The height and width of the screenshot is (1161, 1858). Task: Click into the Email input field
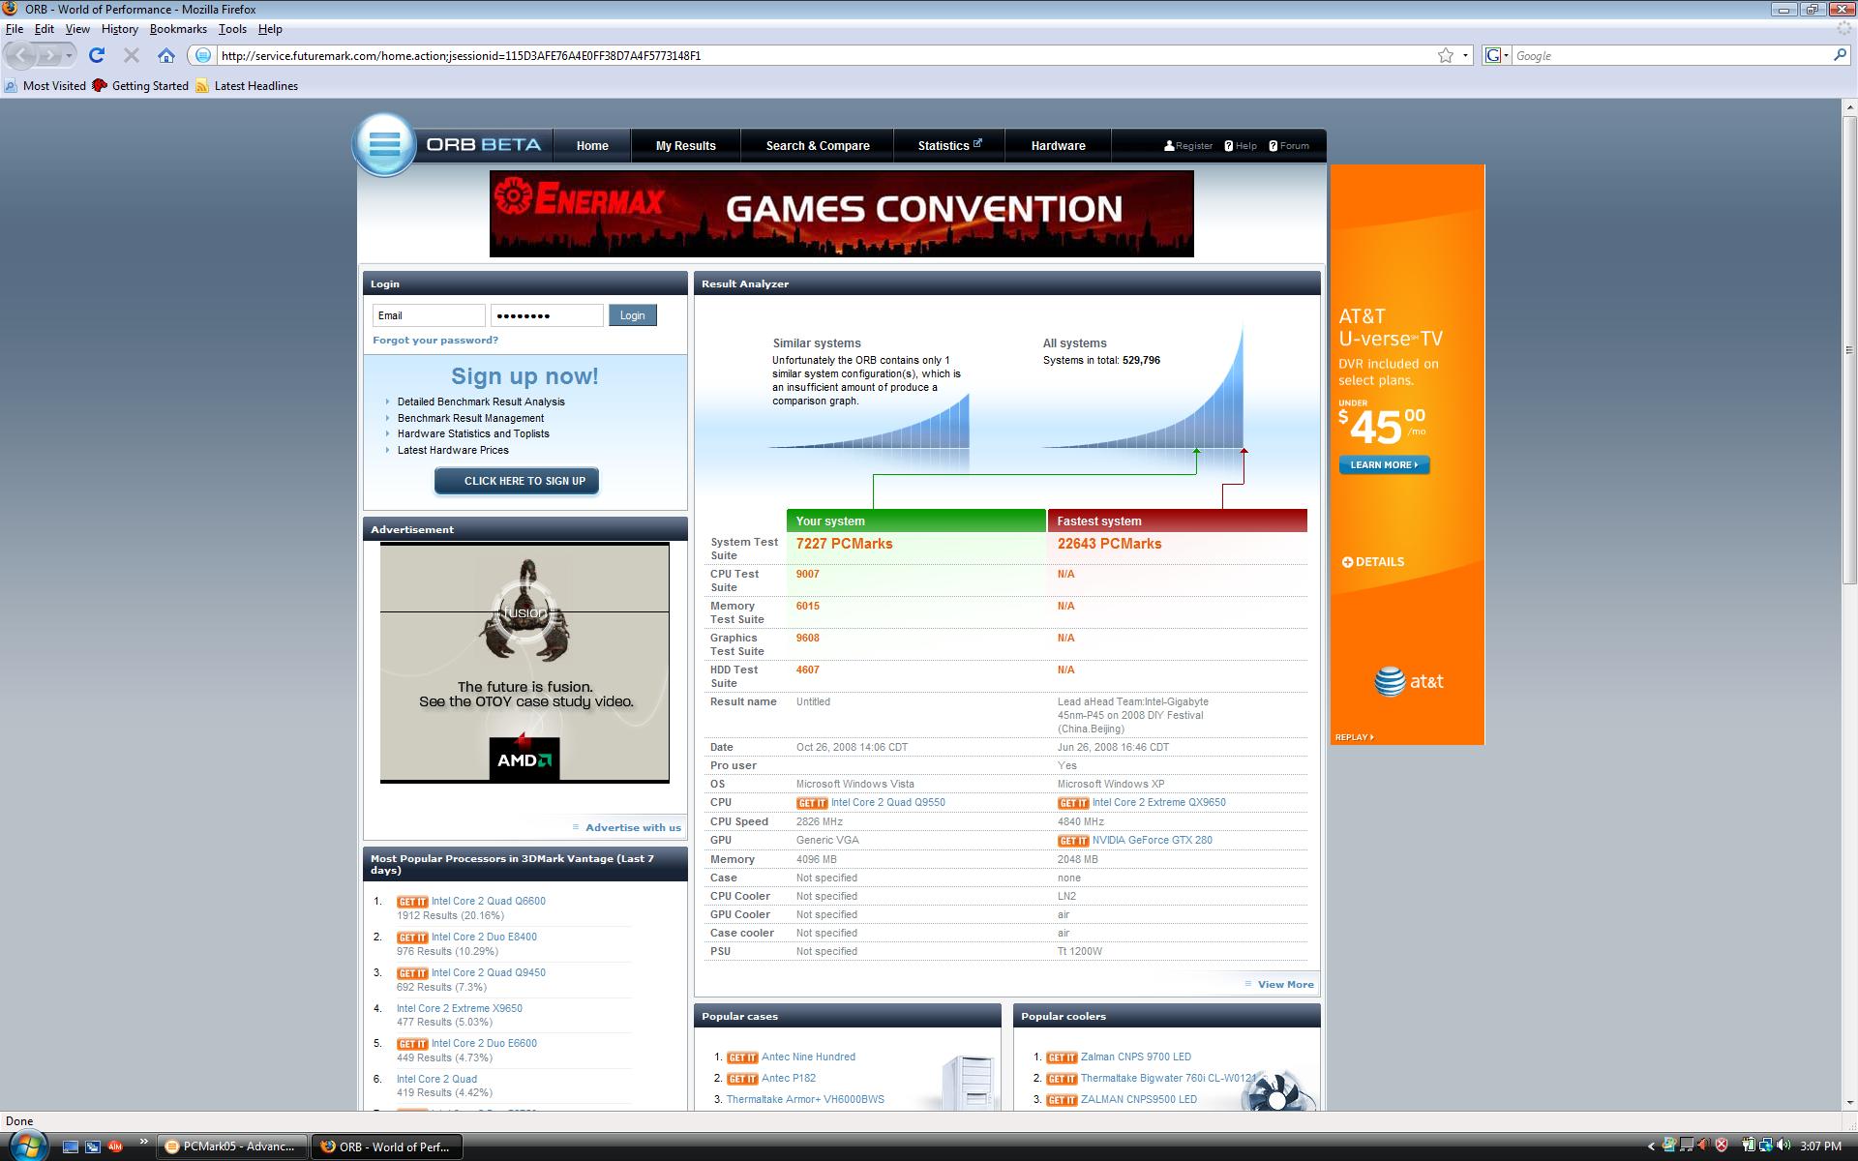click(x=429, y=315)
